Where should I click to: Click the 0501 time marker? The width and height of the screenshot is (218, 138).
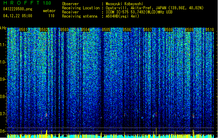[23, 30]
